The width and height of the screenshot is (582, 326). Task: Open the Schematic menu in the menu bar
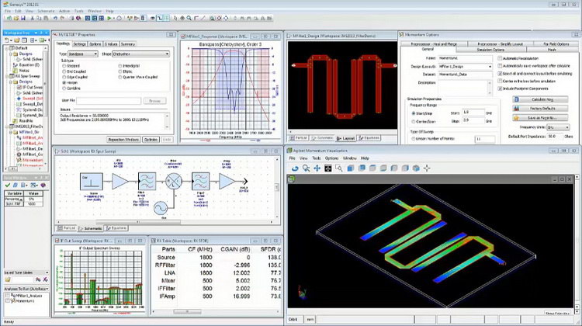pyautogui.click(x=45, y=12)
